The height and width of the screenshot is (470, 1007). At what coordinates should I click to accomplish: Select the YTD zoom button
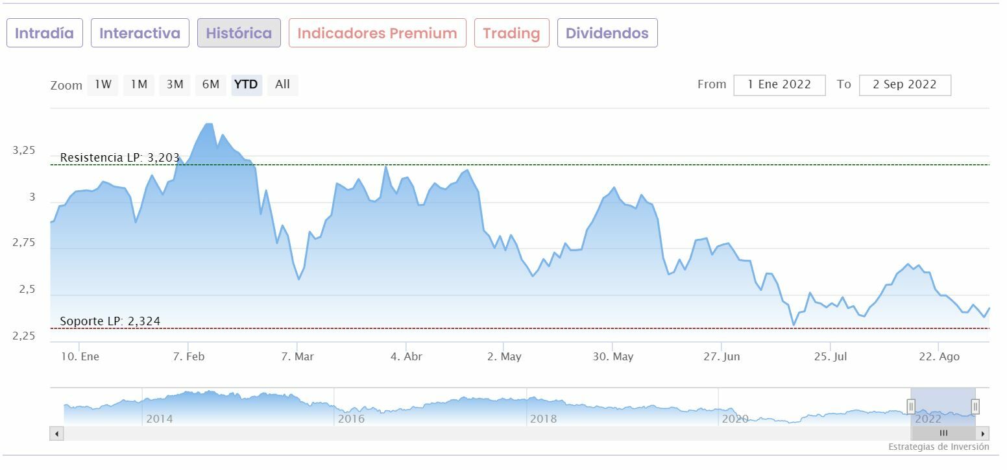(246, 84)
